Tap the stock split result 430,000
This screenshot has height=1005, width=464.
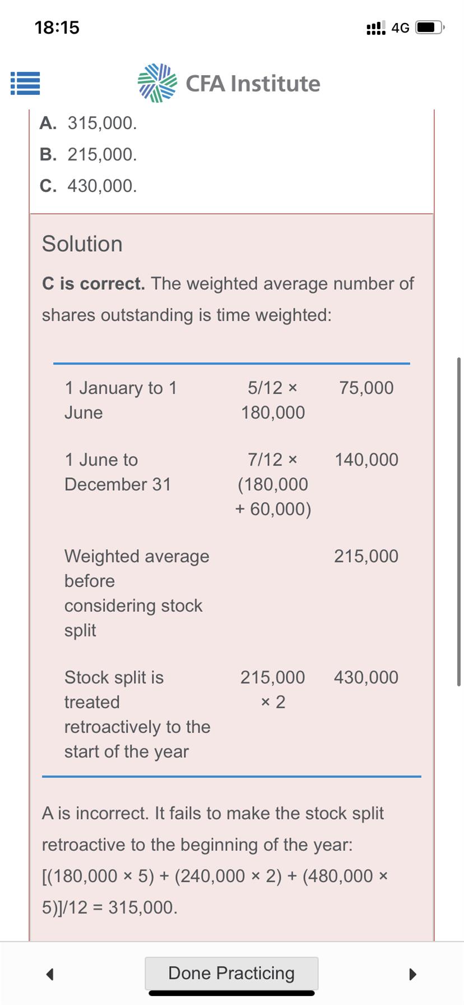[366, 677]
